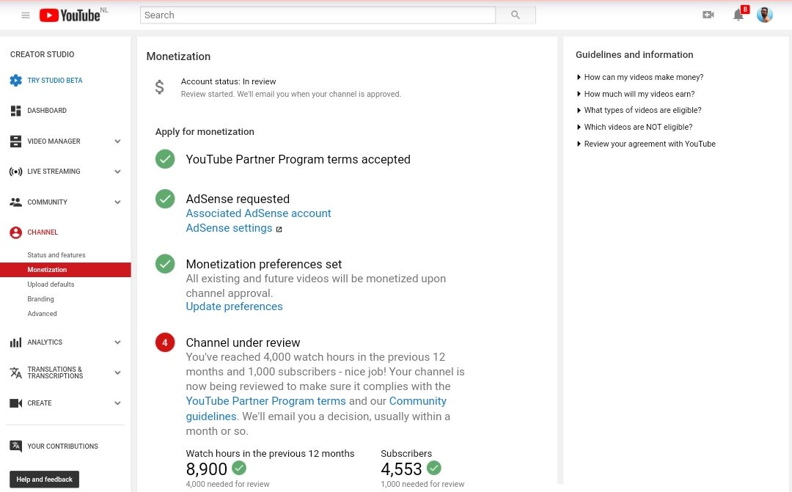The height and width of the screenshot is (492, 792).
Task: Expand 'How much will my videos earn?'
Action: click(x=635, y=94)
